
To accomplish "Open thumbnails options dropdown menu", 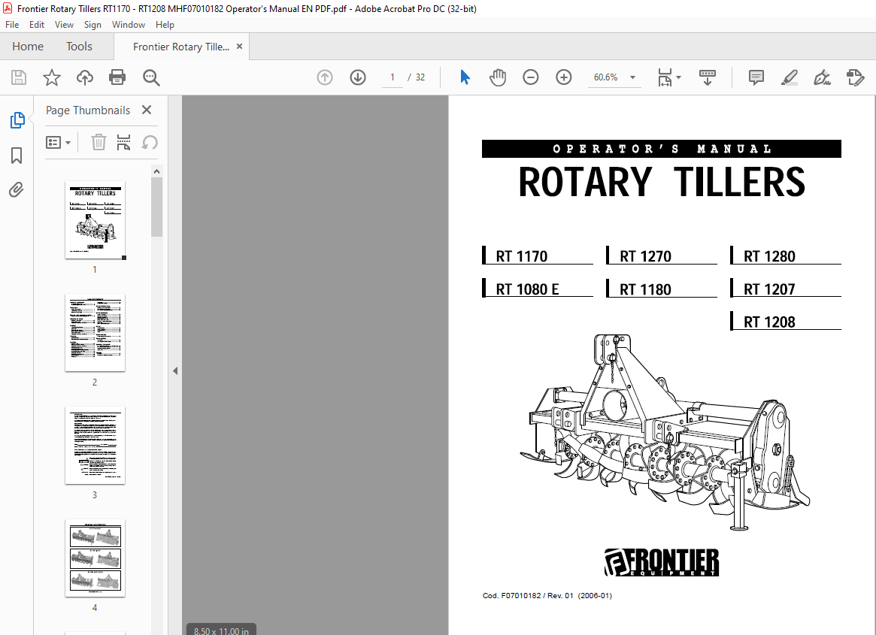I will point(58,143).
